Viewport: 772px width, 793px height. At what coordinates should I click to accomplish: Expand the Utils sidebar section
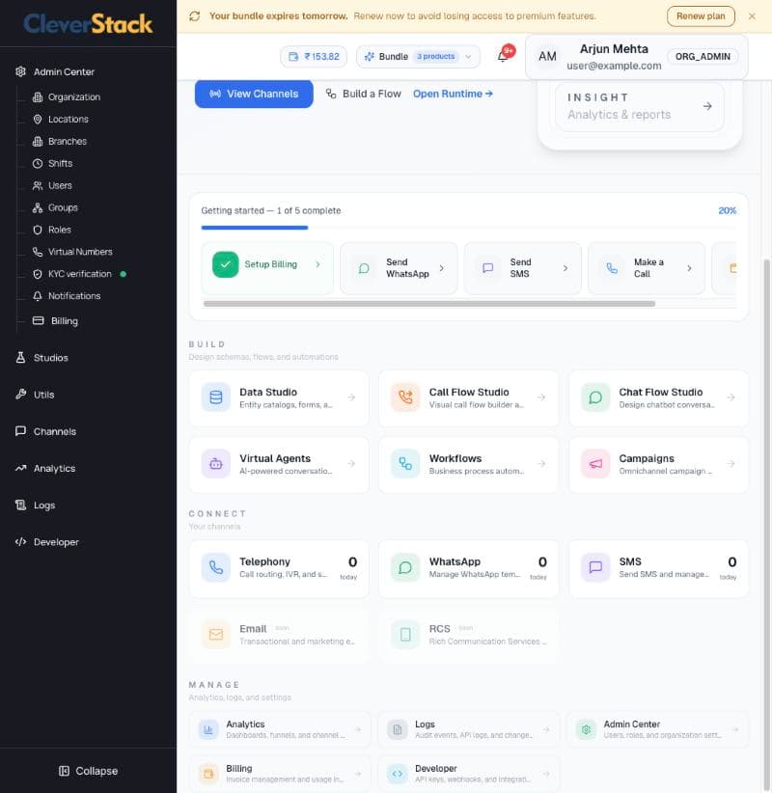click(x=88, y=395)
